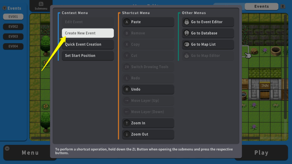Click the up-arrow icon beside Zoom In

127,123
